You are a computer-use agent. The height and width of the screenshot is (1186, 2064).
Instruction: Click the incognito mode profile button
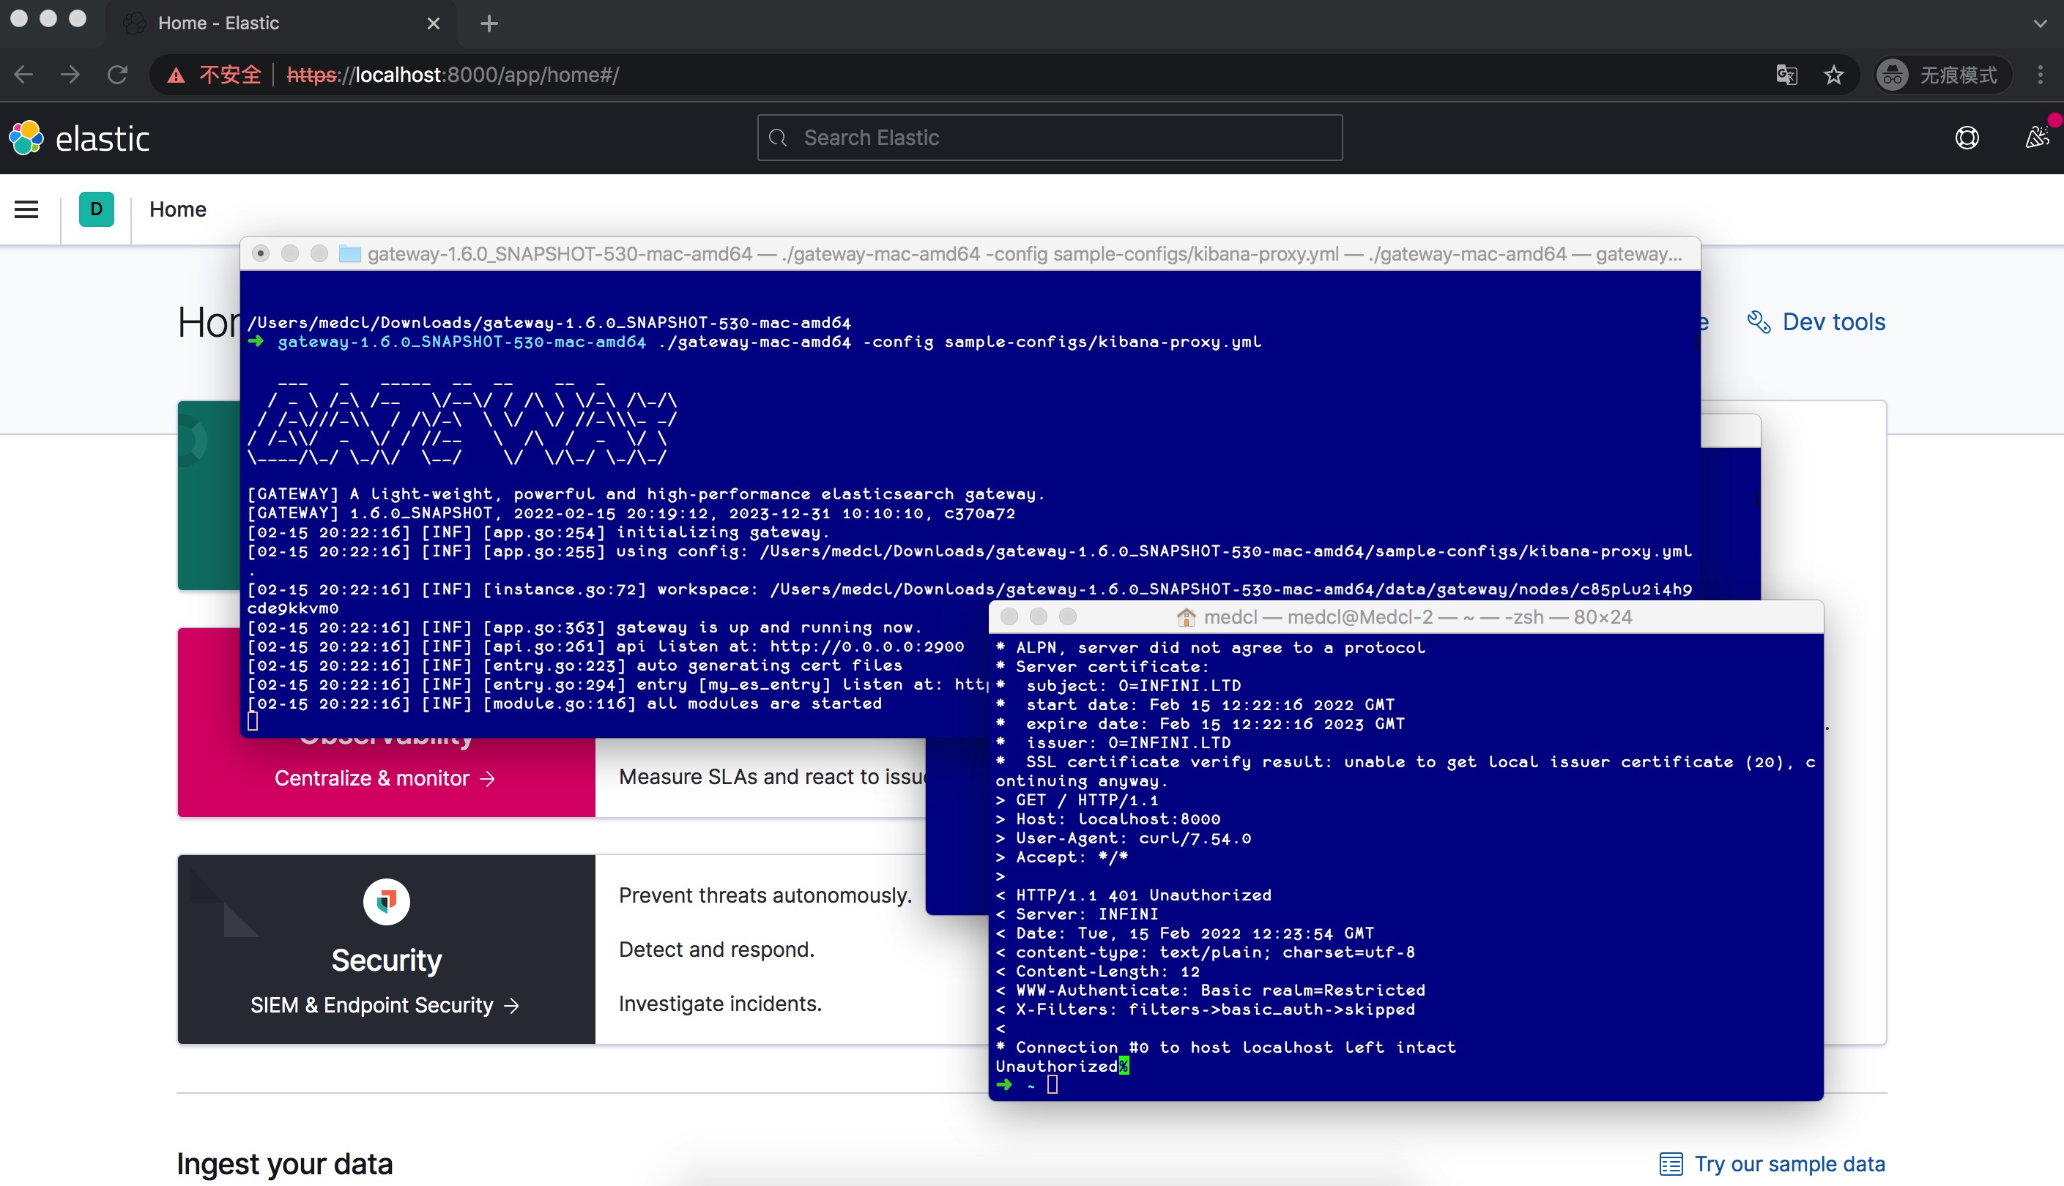1942,75
